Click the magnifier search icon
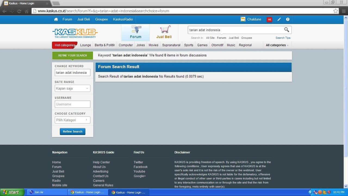The width and height of the screenshot is (348, 196). coord(287,30)
